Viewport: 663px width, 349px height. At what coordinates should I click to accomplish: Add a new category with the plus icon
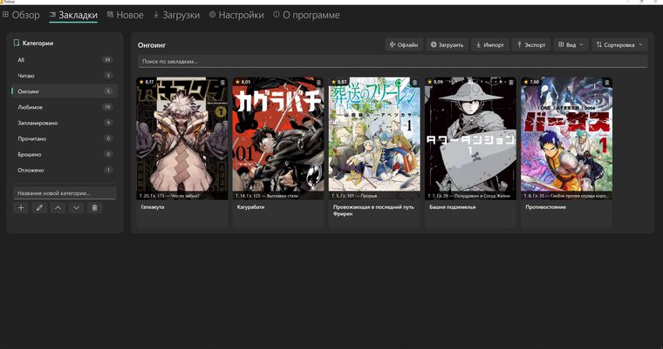click(x=21, y=208)
